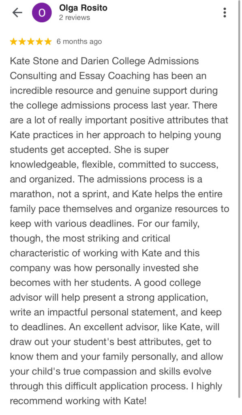
Task: Click the fourth yellow rating star
Action: (x=39, y=42)
